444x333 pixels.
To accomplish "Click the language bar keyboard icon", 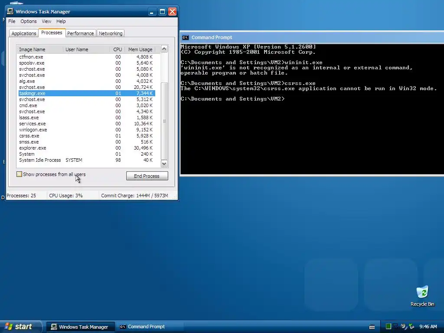I will tap(372, 327).
